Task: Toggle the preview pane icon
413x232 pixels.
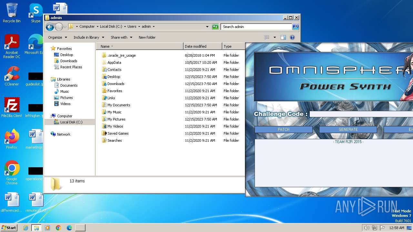Action: (283, 37)
